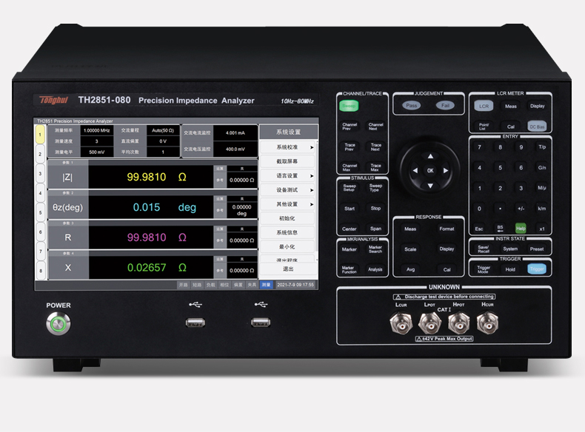Tap the green Help key
This screenshot has height=432, width=585.
(x=521, y=228)
